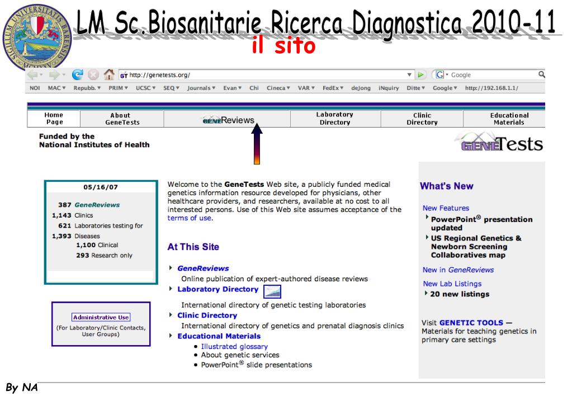The image size is (572, 396).
Task: Open the New in GeneReviews link
Action: pyautogui.click(x=458, y=270)
